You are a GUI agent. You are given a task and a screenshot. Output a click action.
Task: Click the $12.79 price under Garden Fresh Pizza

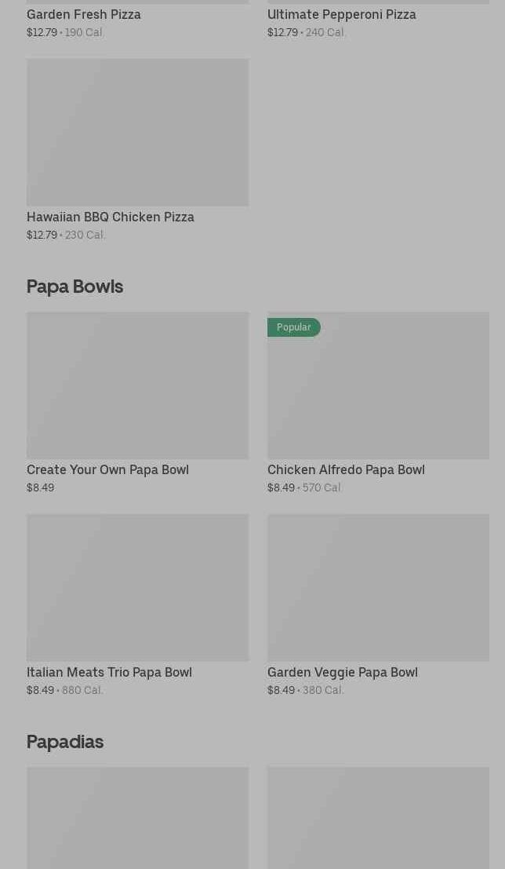click(x=42, y=32)
